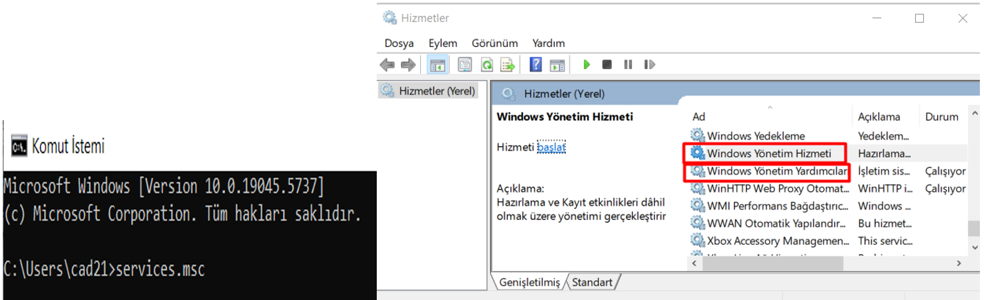This screenshot has width=984, height=300.
Task: Open Properties from the Hizmetler toolbar icon
Action: (464, 64)
